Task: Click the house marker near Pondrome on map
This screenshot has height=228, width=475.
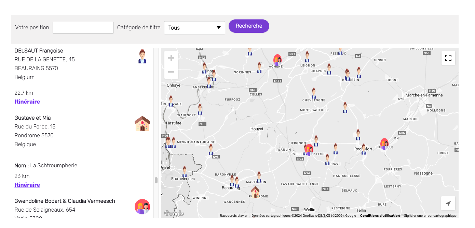Action: [x=255, y=192]
